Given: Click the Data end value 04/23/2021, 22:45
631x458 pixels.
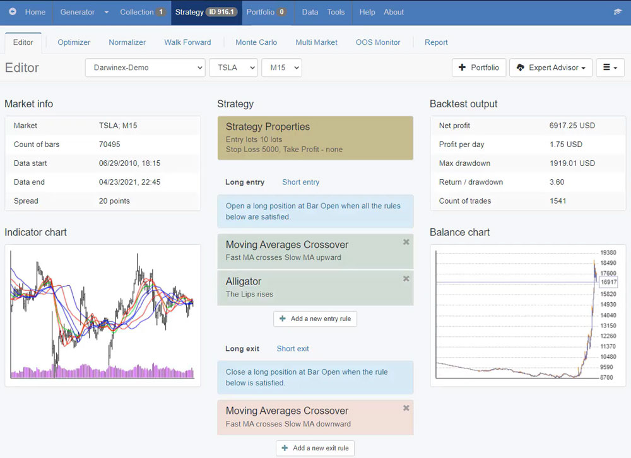Looking at the screenshot, I should click(x=129, y=182).
